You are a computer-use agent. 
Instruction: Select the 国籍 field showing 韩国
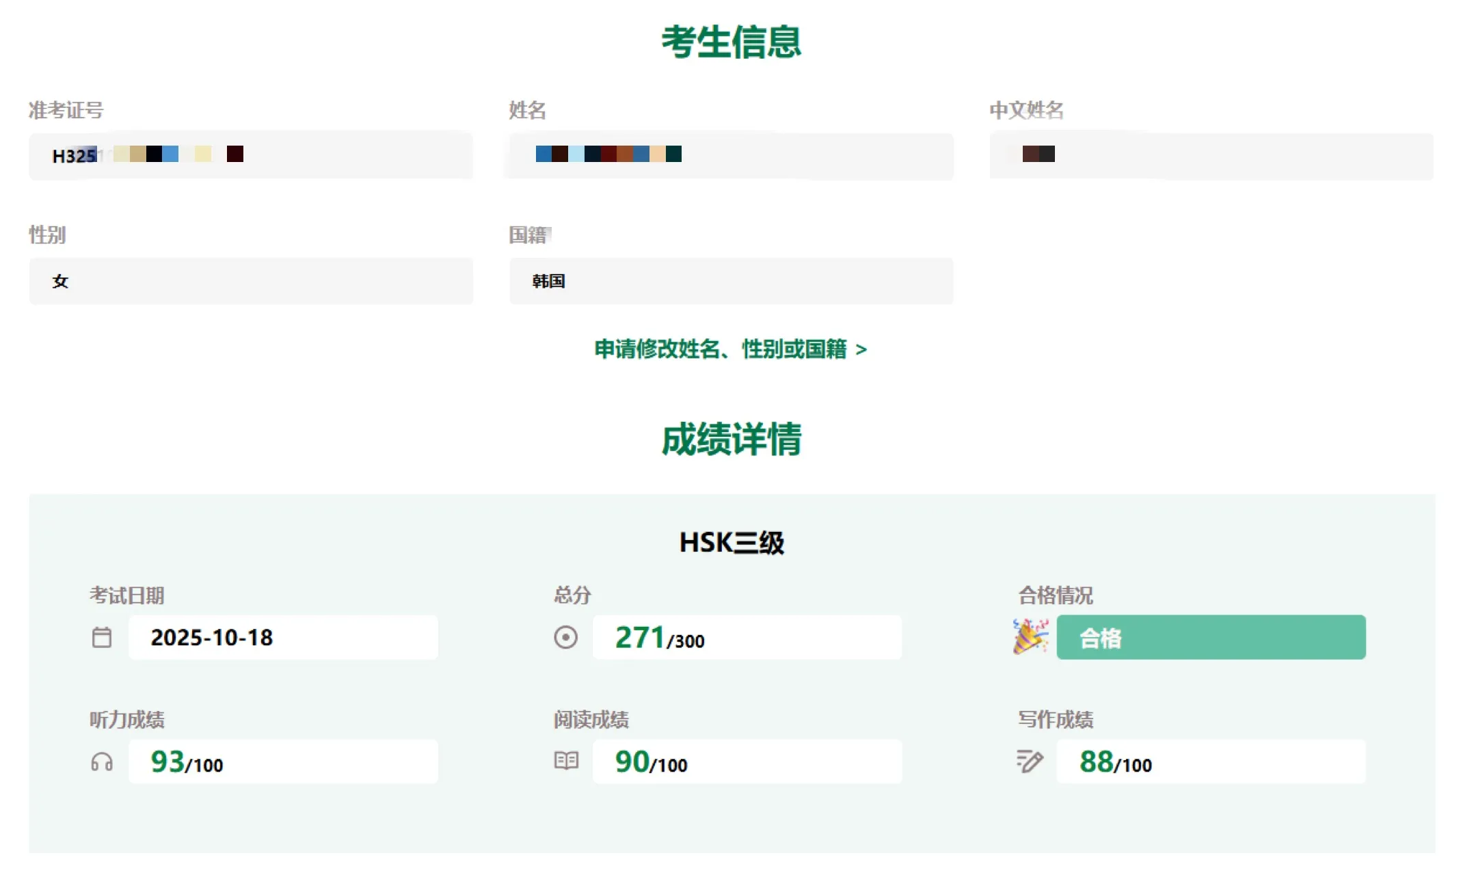point(730,280)
